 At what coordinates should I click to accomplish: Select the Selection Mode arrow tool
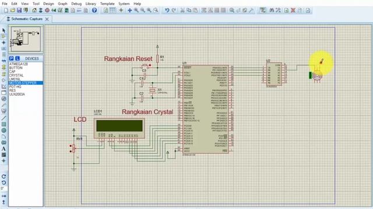3,30
